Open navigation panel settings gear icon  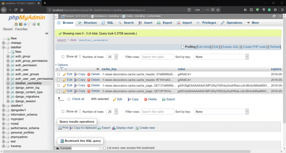34,24
